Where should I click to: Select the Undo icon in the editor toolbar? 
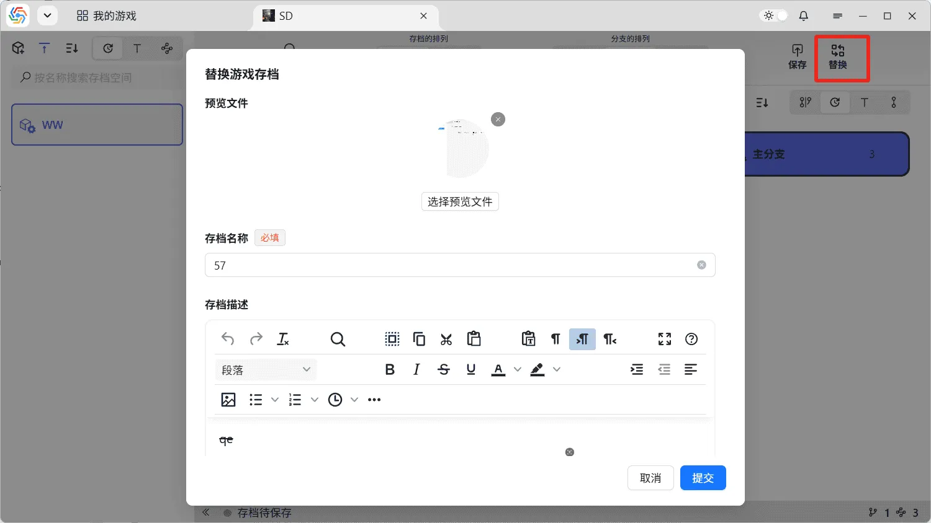point(228,339)
